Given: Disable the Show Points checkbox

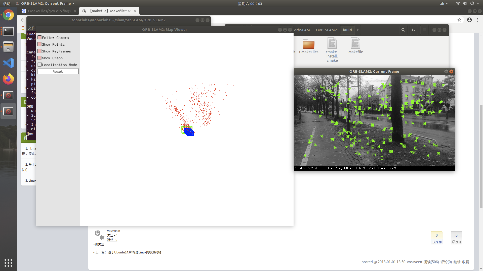Looking at the screenshot, I should coord(39,44).
